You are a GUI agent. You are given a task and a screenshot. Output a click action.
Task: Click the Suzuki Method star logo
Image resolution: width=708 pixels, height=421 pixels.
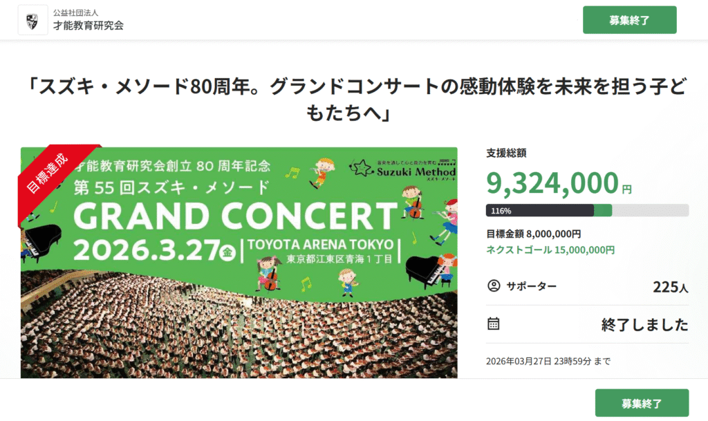360,167
